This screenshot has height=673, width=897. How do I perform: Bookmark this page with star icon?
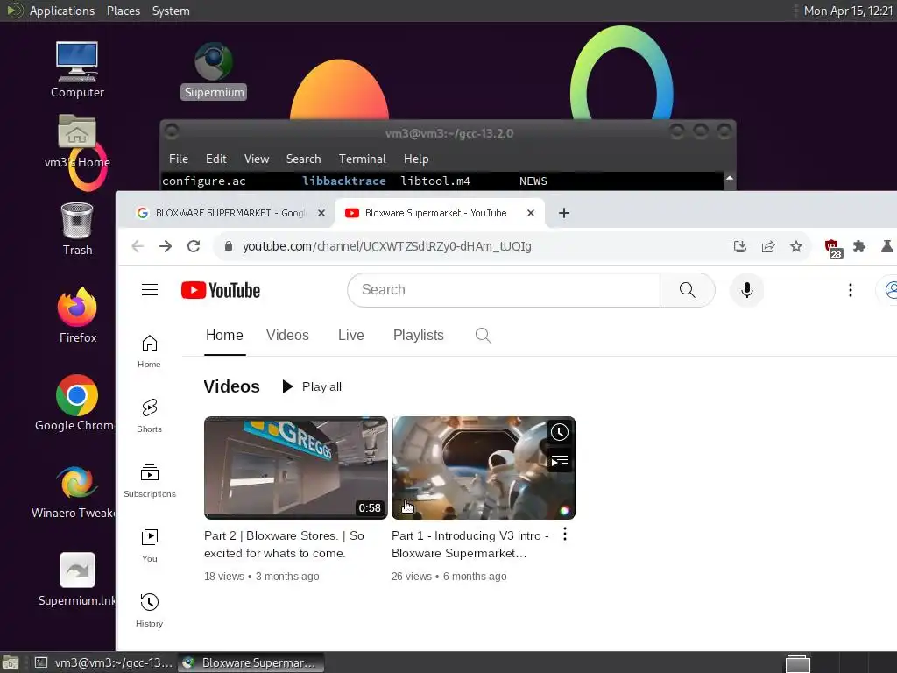click(x=795, y=246)
